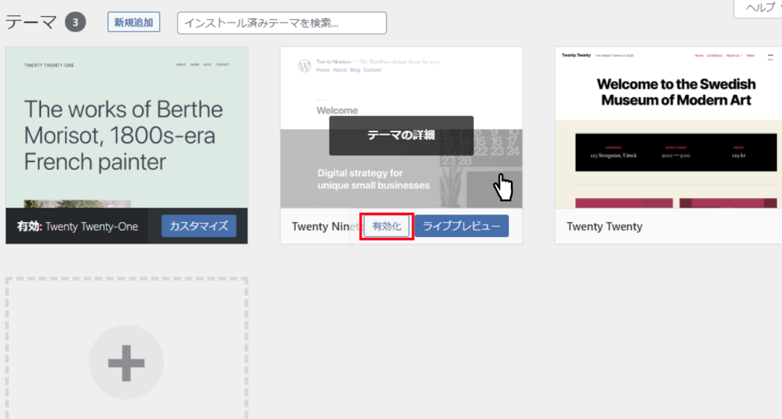This screenshot has width=782, height=419.
Task: Click the 有効: Twenty Twenty-One label
Action: tap(78, 227)
